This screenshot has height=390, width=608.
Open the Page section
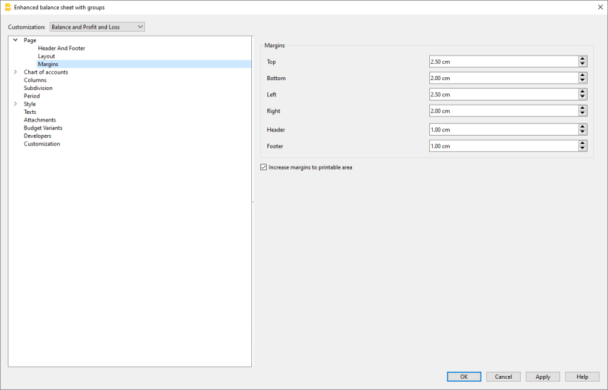tap(30, 40)
